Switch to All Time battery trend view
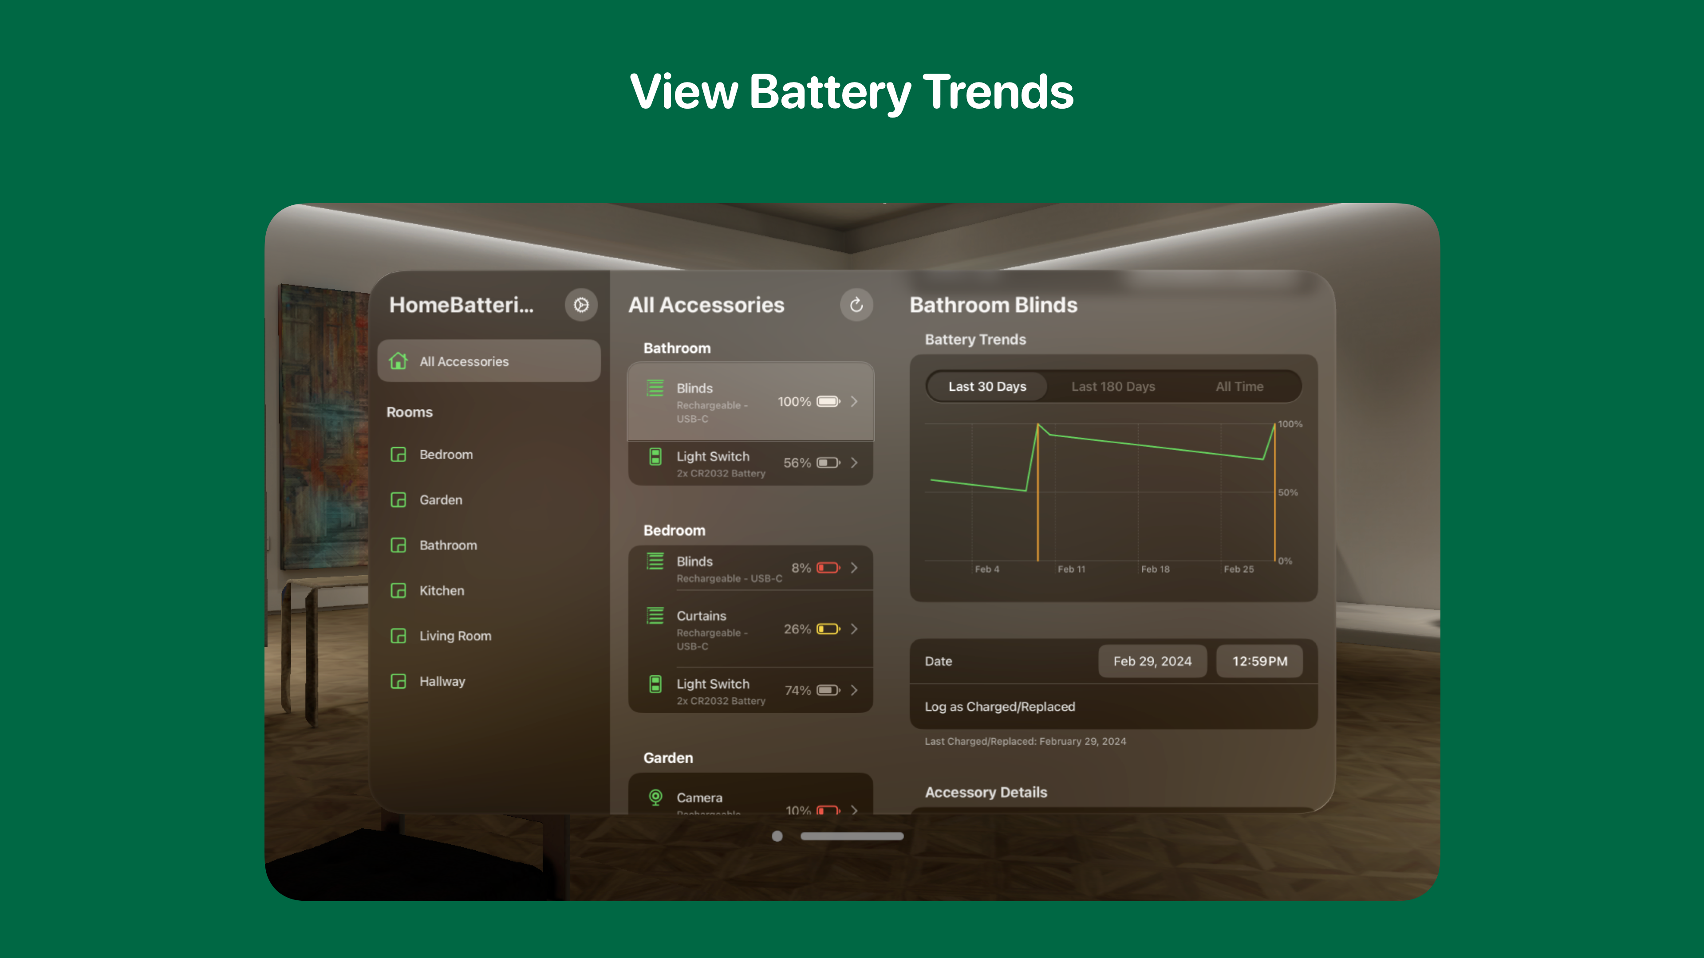The image size is (1704, 958). pyautogui.click(x=1237, y=386)
